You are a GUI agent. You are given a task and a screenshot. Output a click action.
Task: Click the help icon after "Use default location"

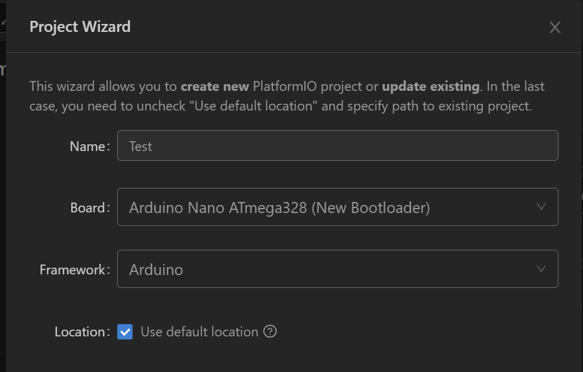click(270, 331)
